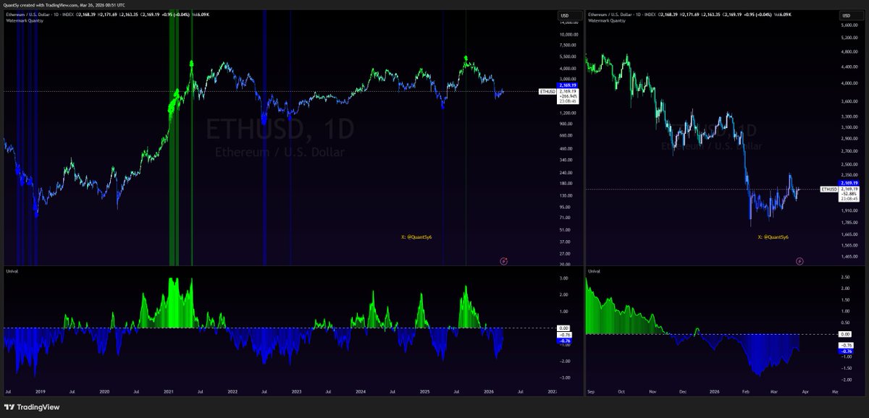The image size is (869, 418).
Task: Click the Nov label on right time axis
Action: (654, 391)
